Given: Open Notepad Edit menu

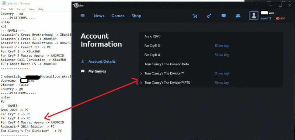Looking at the screenshot, I should (x=11, y=9).
